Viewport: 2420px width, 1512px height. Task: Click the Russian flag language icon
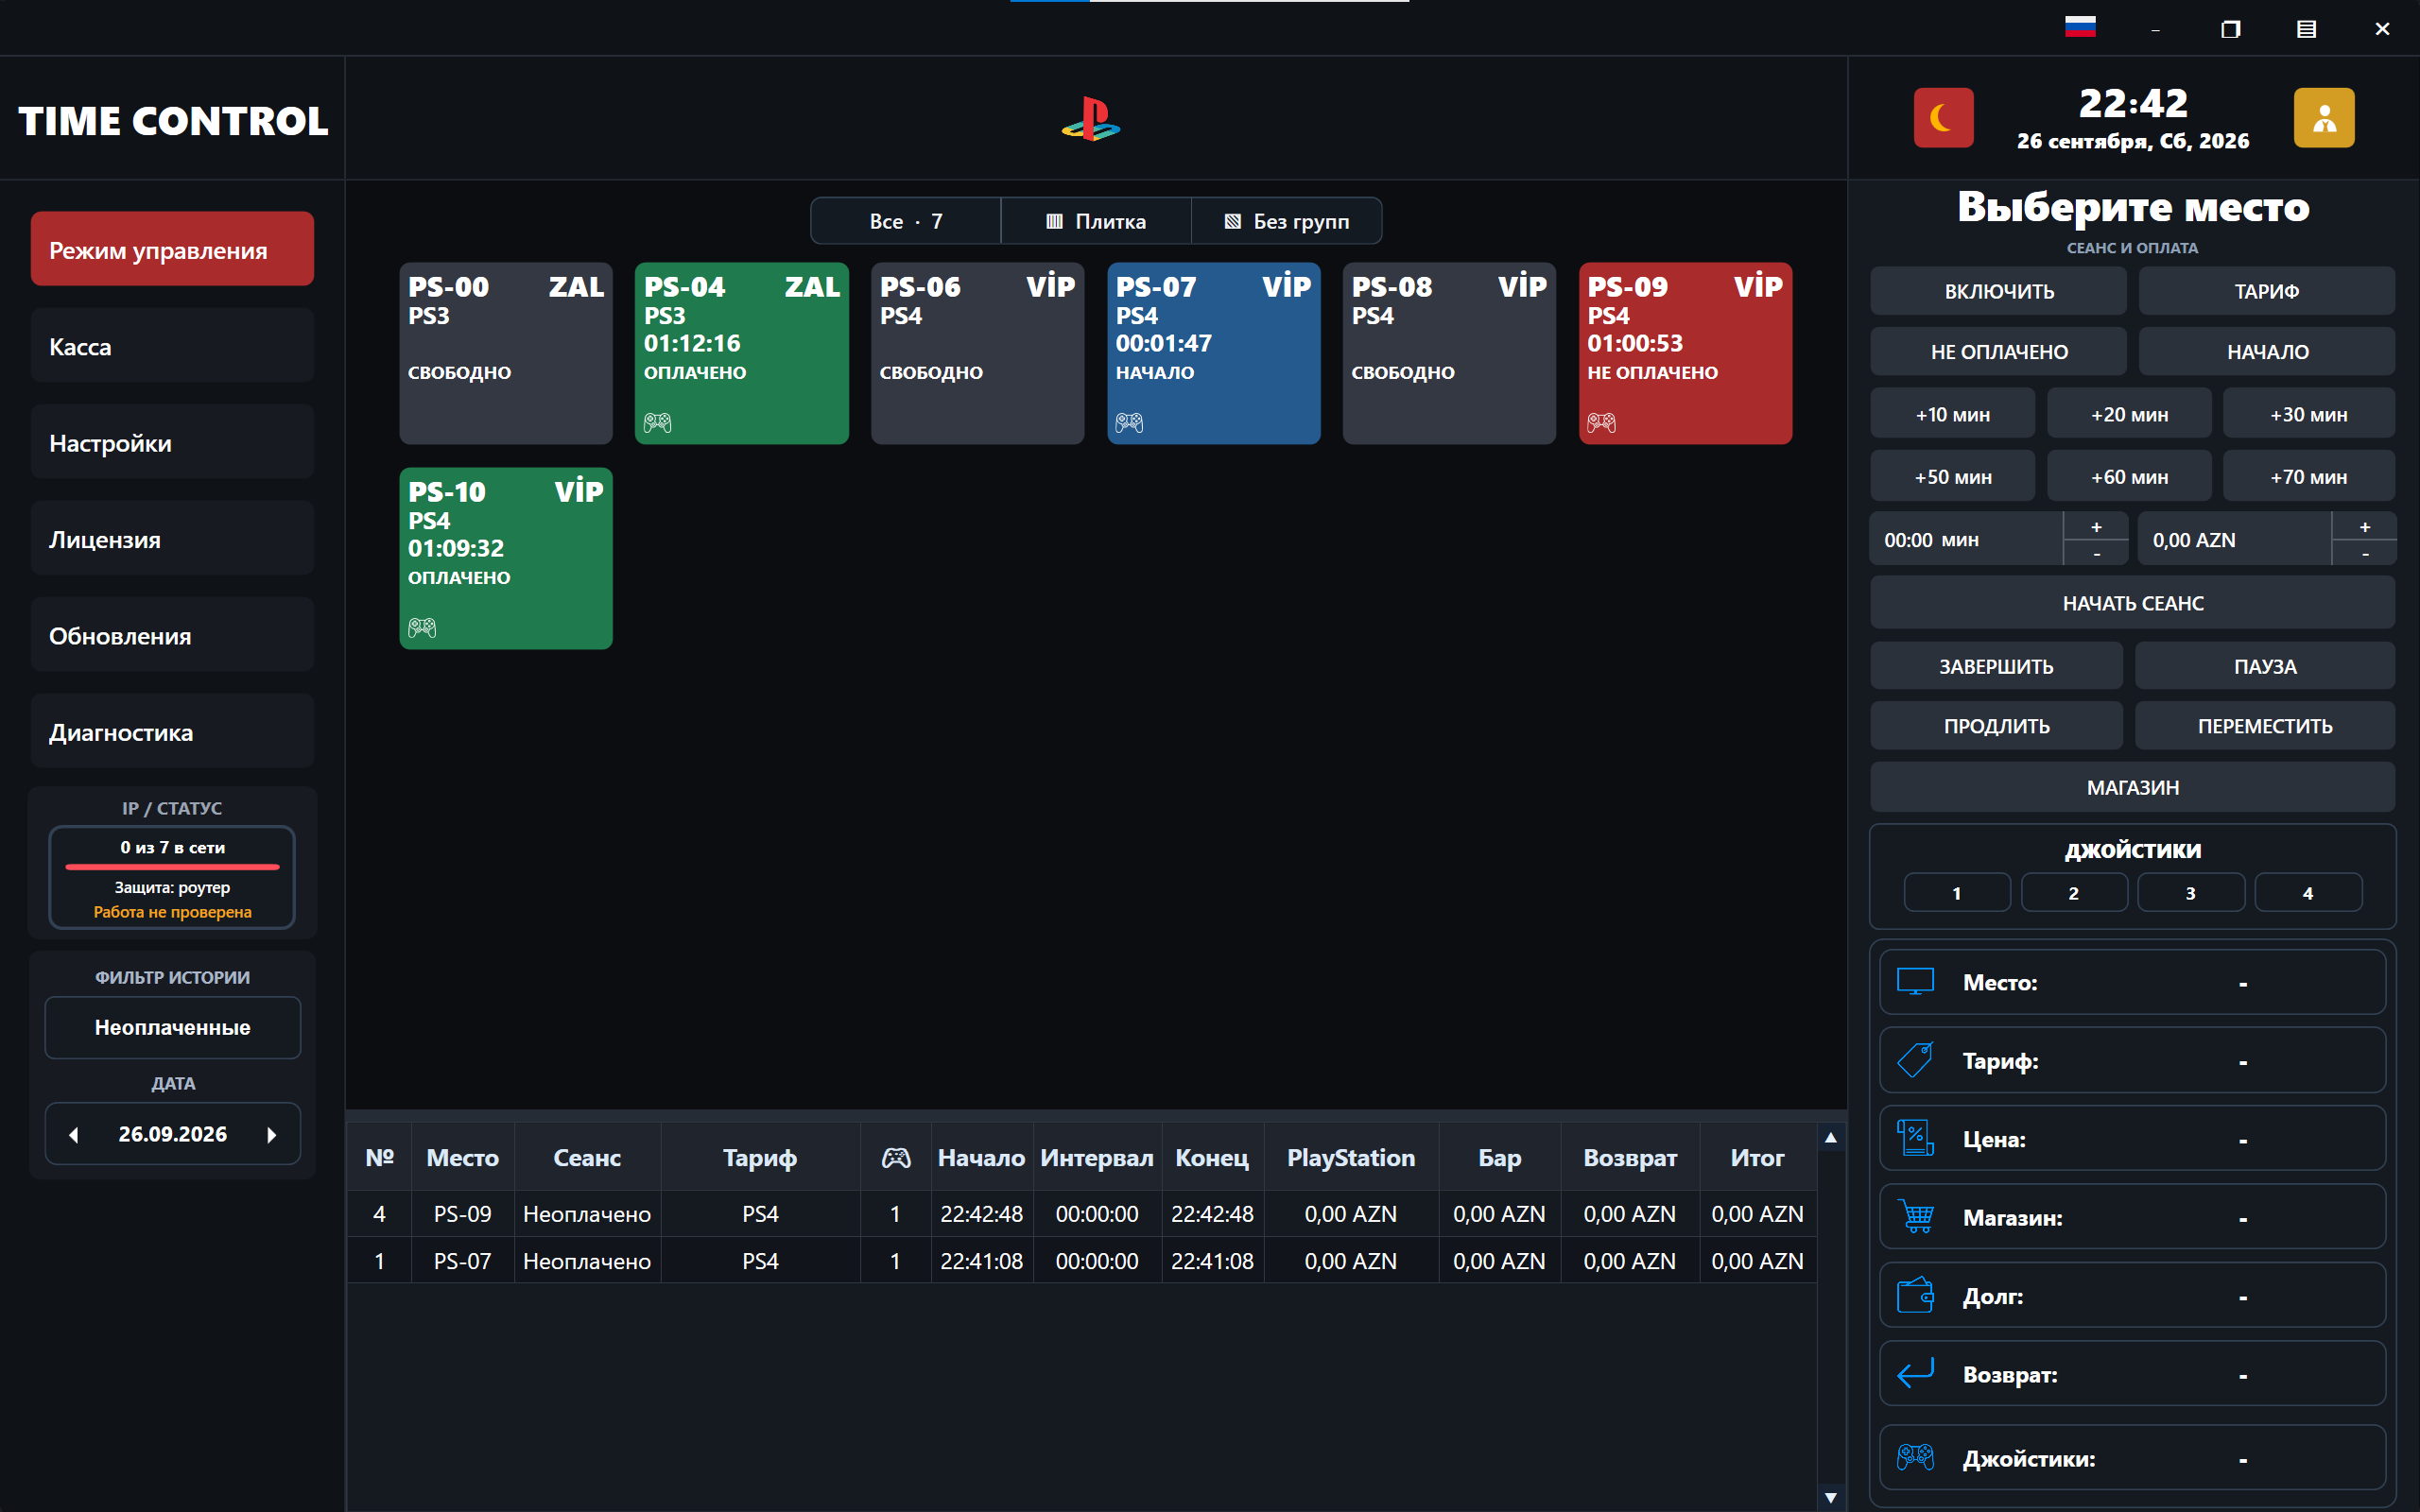click(2080, 27)
